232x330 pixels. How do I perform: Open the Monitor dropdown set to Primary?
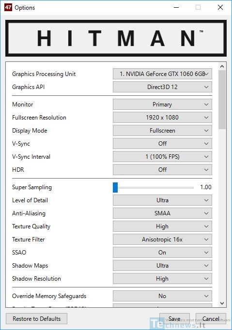pyautogui.click(x=162, y=105)
